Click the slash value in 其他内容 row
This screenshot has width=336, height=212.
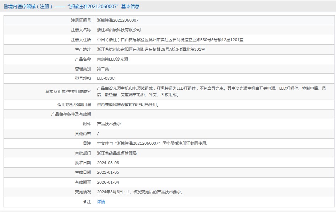click(98, 134)
